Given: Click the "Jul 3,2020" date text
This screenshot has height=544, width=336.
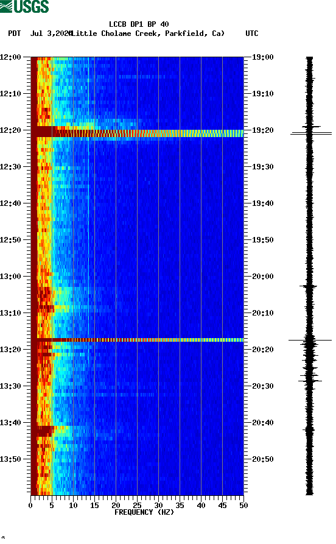Looking at the screenshot, I should pyautogui.click(x=51, y=34).
